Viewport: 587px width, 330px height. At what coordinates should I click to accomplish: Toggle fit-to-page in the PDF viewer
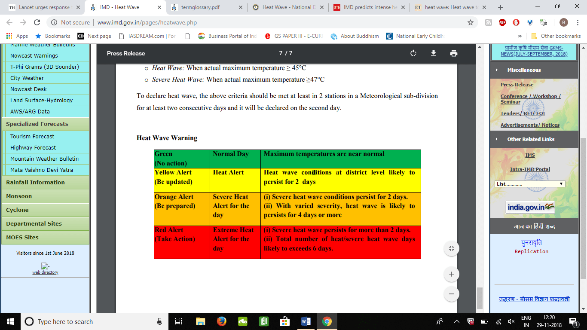pos(451,248)
